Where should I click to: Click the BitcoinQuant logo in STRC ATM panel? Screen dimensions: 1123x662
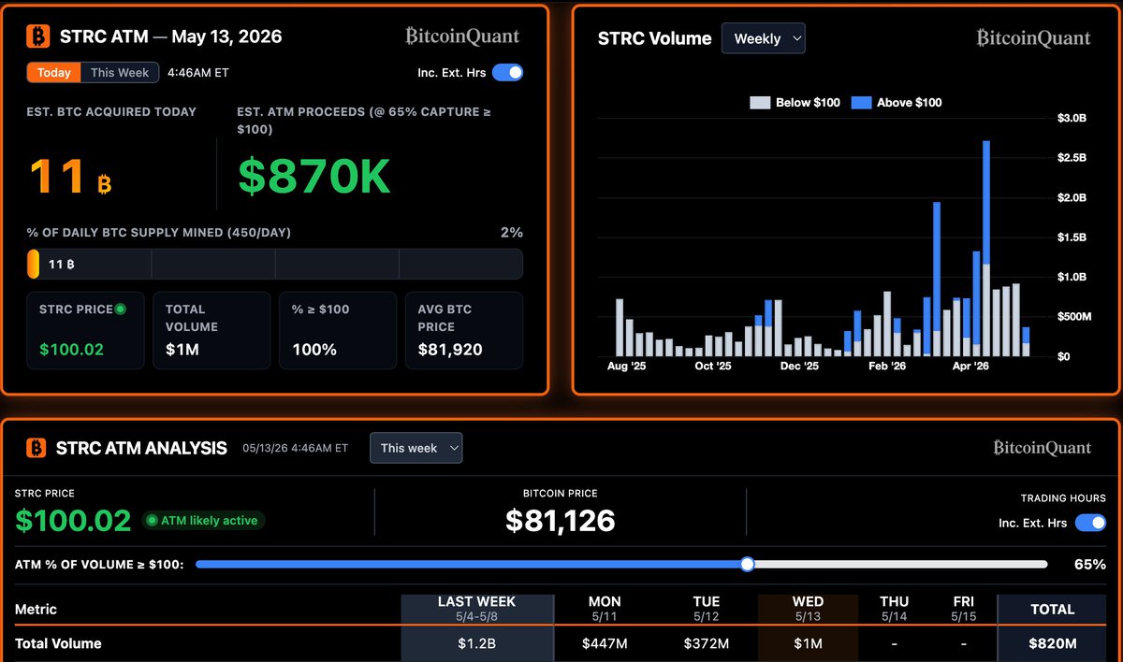[x=462, y=36]
